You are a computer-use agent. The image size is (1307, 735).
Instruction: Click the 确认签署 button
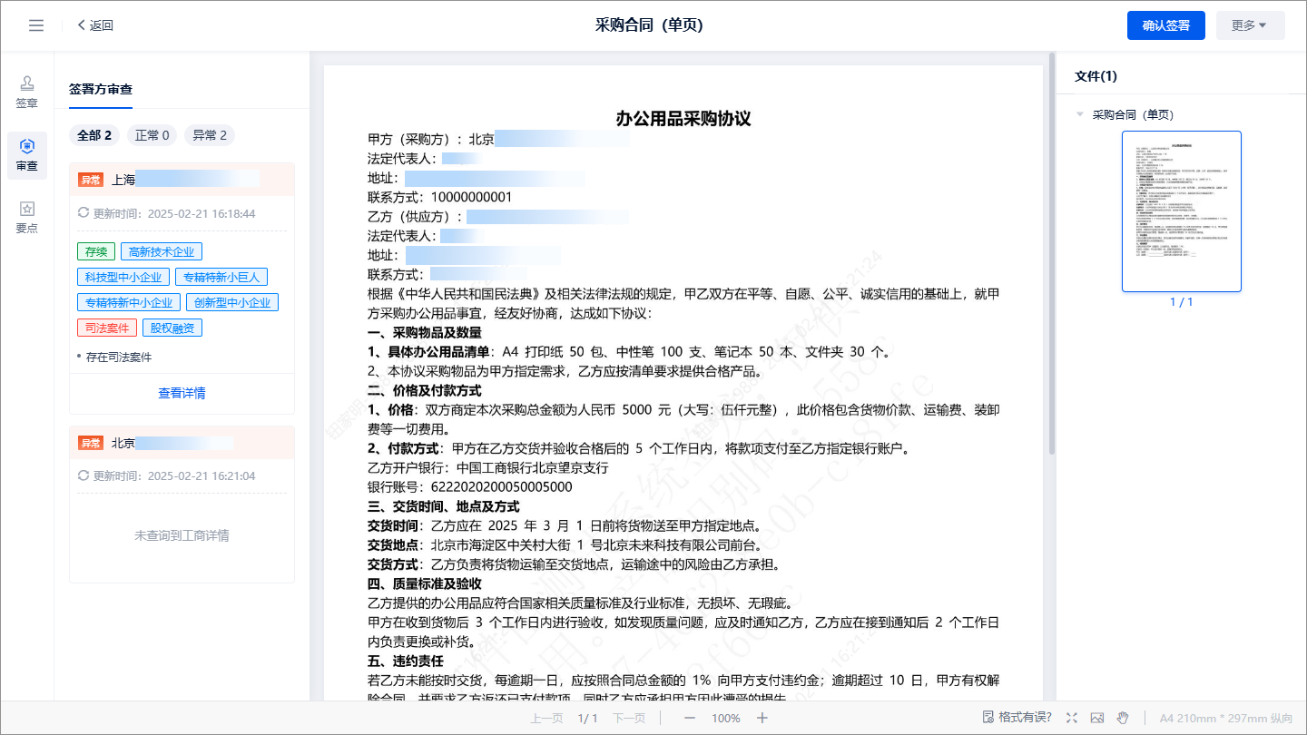tap(1165, 25)
